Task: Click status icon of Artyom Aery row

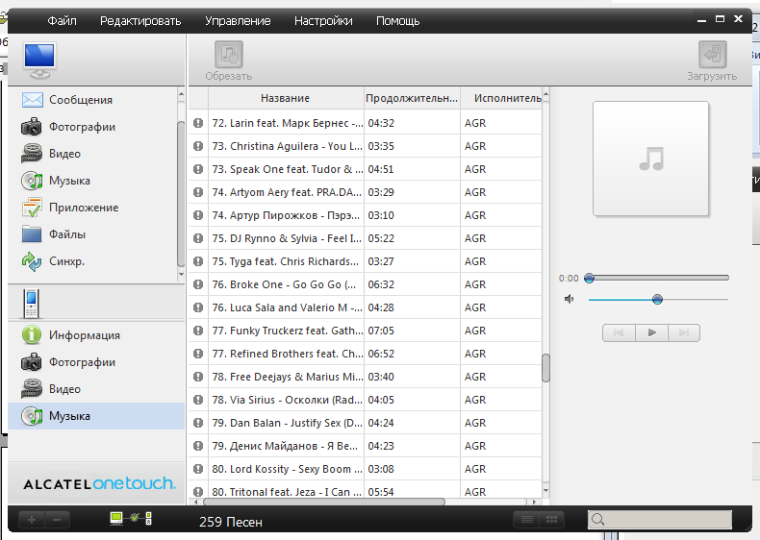Action: coord(198,192)
